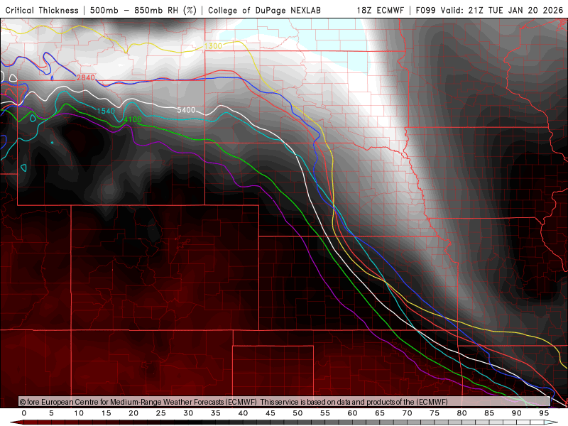
Task: Click the '95' value on the color scale
Action: coord(544,413)
